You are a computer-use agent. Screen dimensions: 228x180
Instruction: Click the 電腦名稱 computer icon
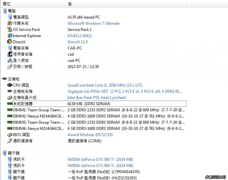click(10, 48)
